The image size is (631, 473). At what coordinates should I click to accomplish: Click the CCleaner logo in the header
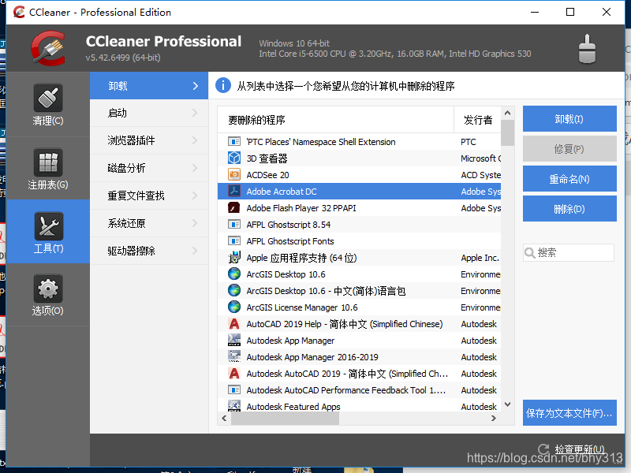[49, 49]
